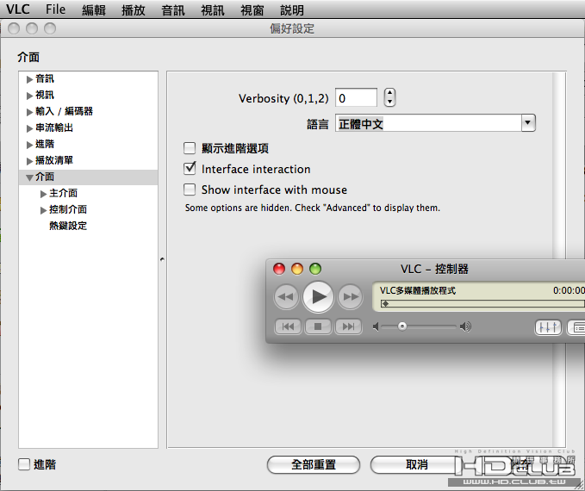Expand the 進階 tree category
Viewport: 585px width, 491px height.
29,145
